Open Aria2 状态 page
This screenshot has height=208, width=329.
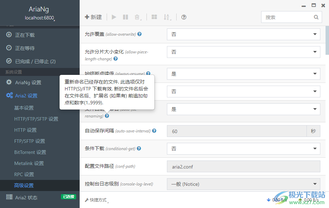click(x=26, y=198)
